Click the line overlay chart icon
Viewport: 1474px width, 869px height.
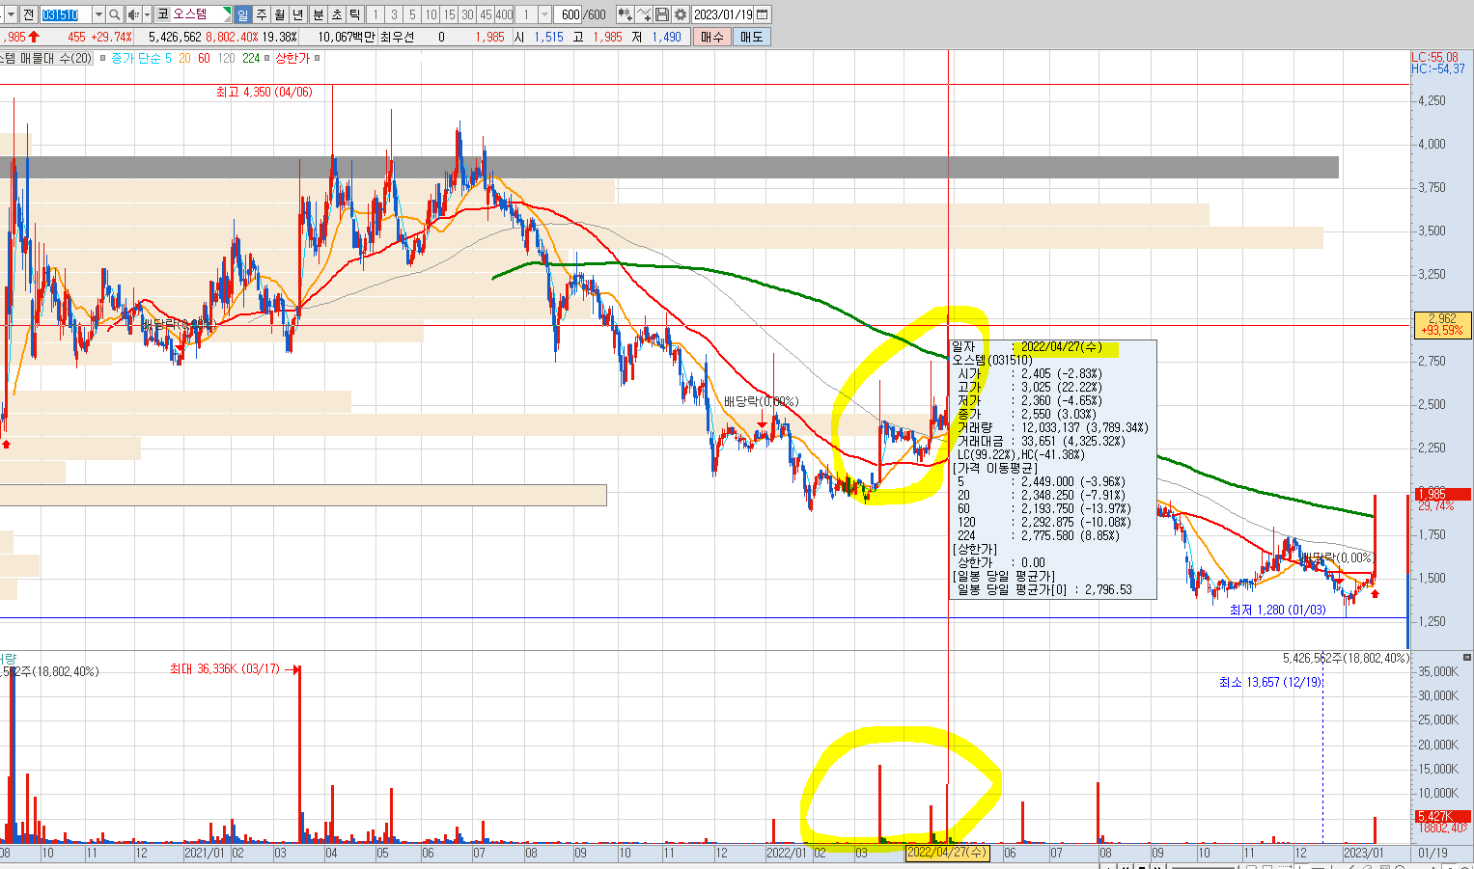coord(643,14)
